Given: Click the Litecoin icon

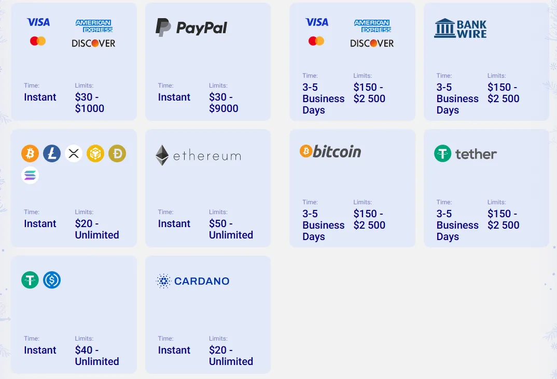Looking at the screenshot, I should coord(52,153).
